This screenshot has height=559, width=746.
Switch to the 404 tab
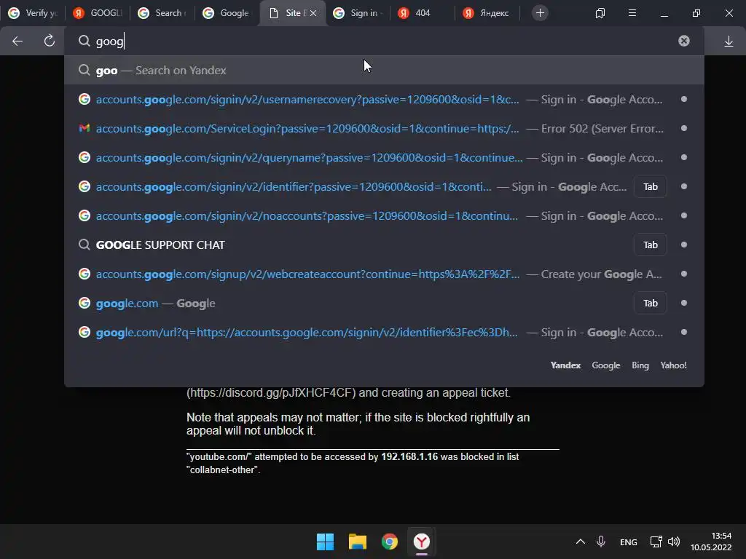[422, 13]
